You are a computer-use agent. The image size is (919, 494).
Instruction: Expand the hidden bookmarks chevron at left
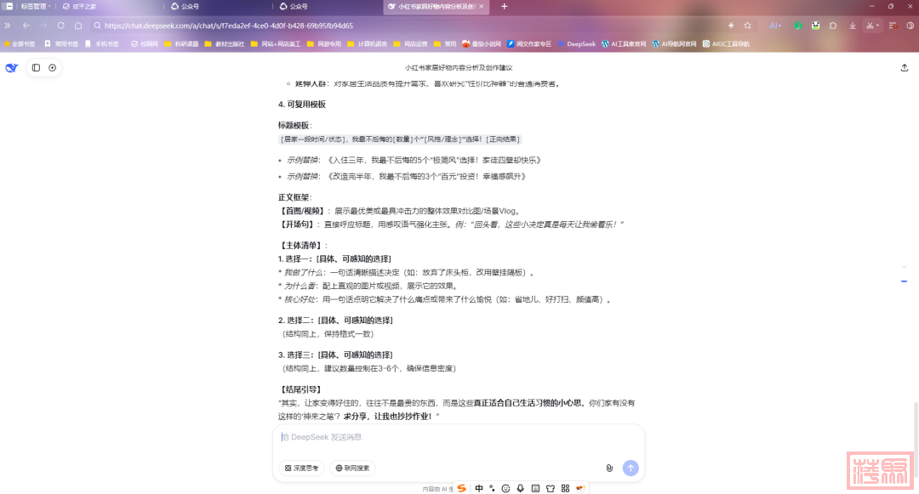[9, 26]
